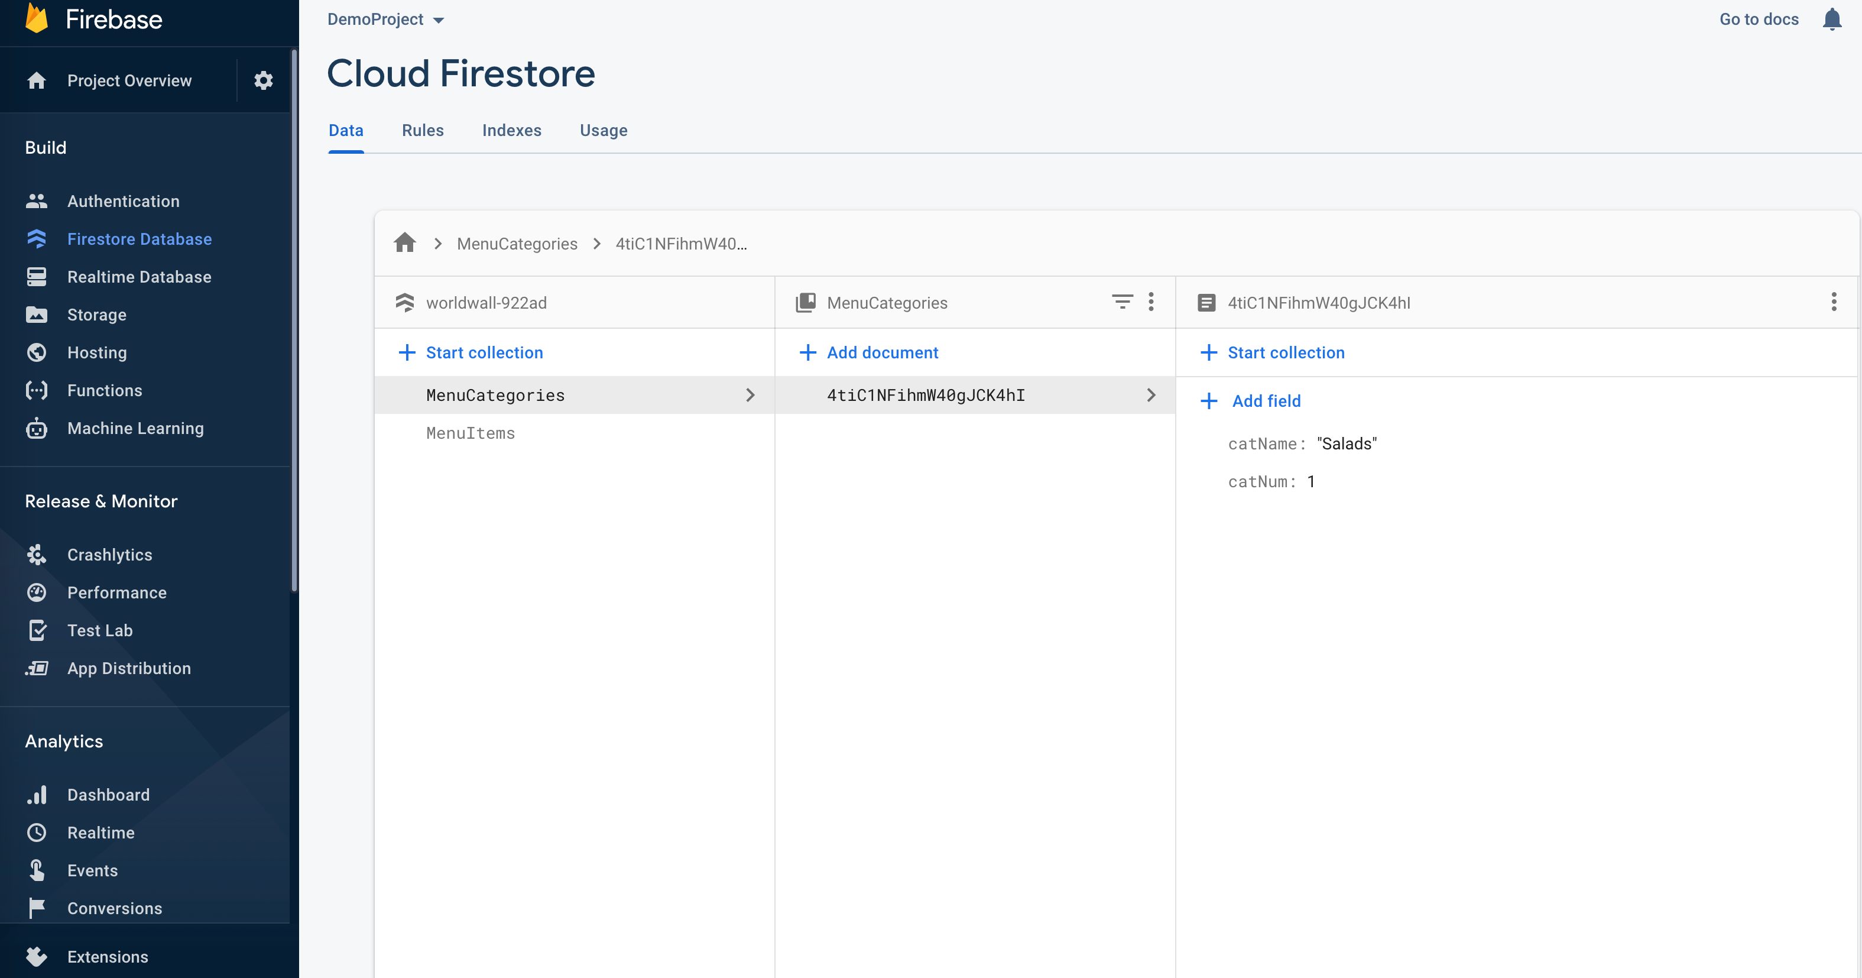Click the project settings gear icon
The image size is (1862, 978).
(x=263, y=80)
